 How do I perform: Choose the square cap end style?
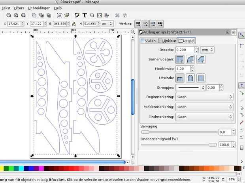[x=201, y=78]
